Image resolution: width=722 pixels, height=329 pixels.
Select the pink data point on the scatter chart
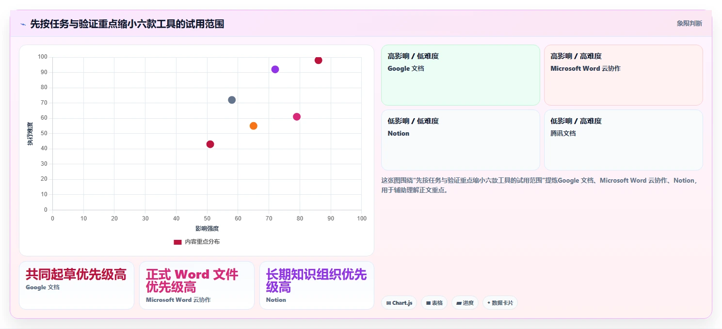[x=297, y=117]
